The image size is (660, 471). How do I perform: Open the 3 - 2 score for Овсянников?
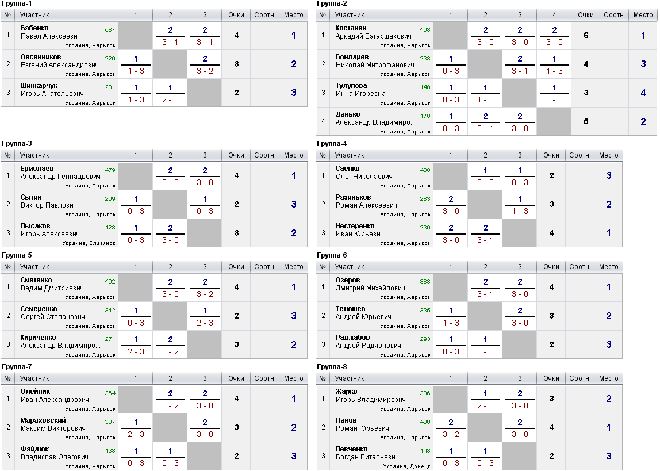tap(205, 71)
